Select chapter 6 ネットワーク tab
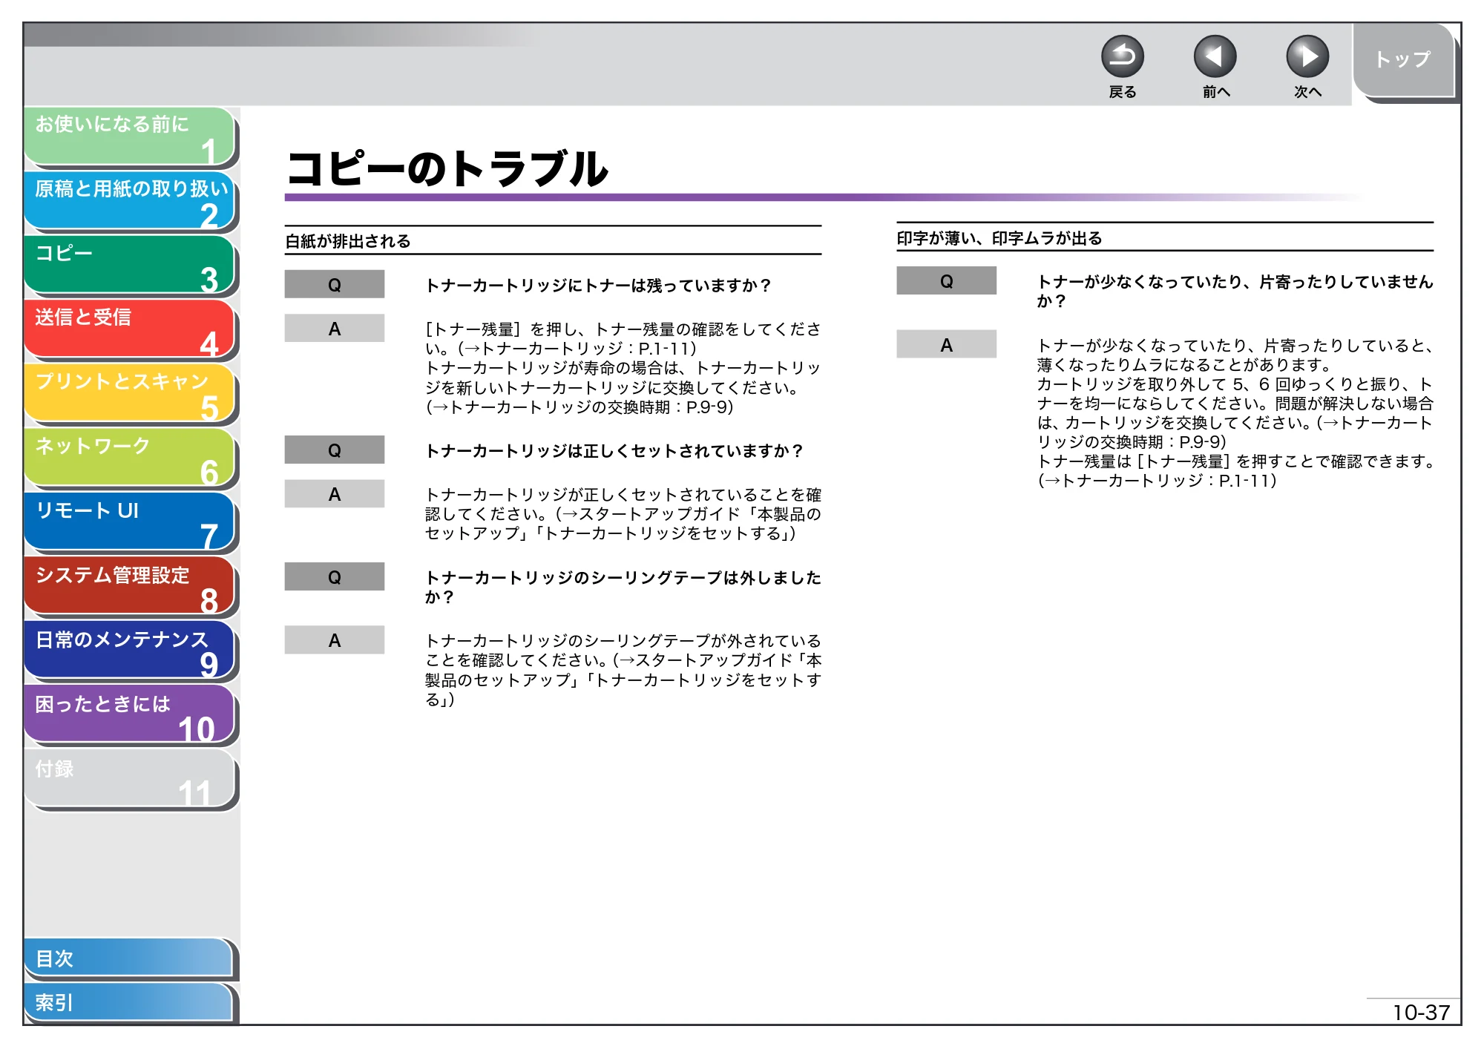Viewport: 1484px width, 1049px height. pyautogui.click(x=129, y=458)
